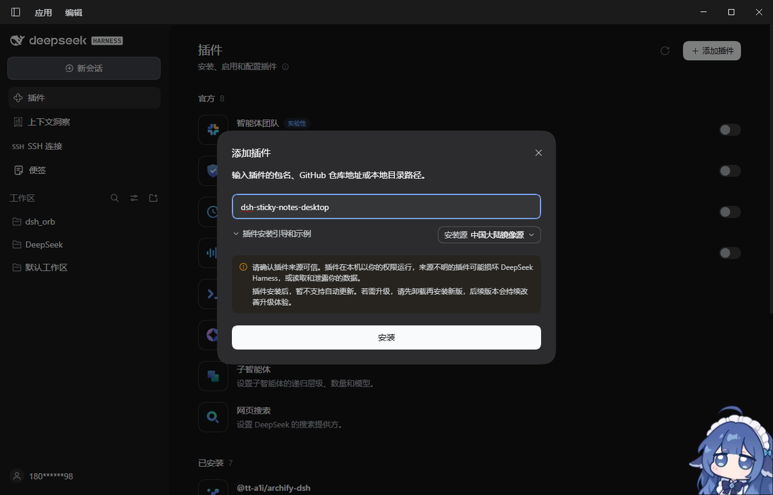Click the 实验性 badge
Image resolution: width=773 pixels, height=495 pixels.
pyautogui.click(x=297, y=124)
